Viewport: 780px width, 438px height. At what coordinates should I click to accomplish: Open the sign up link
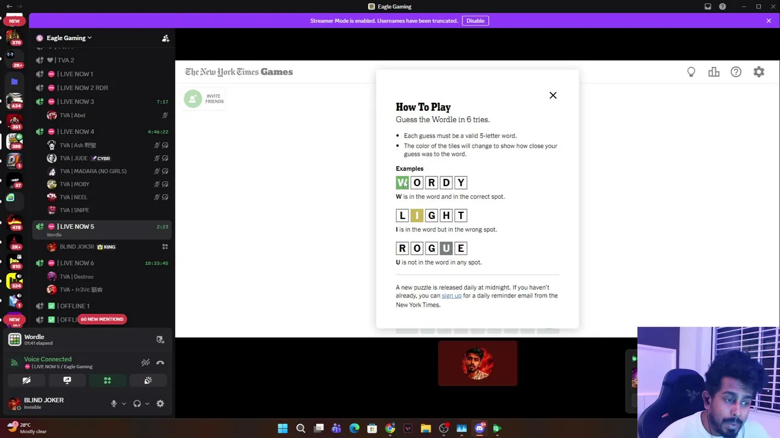[452, 296]
